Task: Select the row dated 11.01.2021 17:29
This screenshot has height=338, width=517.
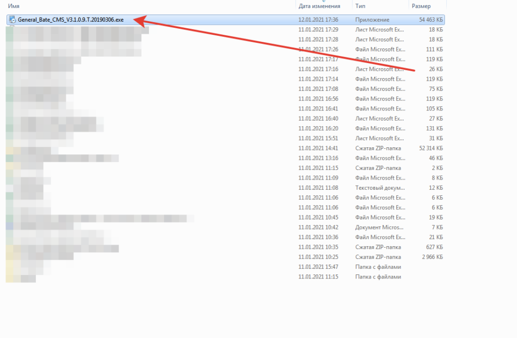Action: 225,30
